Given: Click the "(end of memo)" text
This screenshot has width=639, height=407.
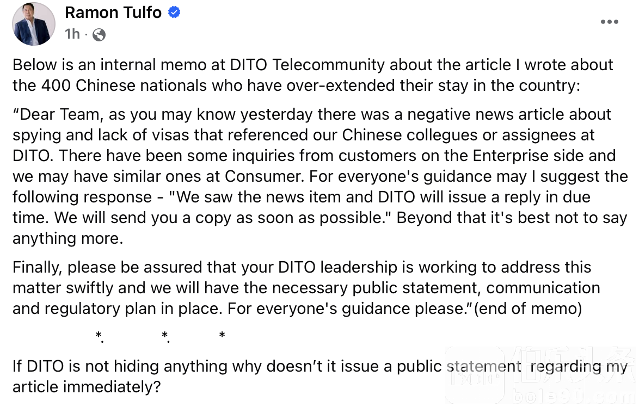Looking at the screenshot, I should click(x=528, y=309).
